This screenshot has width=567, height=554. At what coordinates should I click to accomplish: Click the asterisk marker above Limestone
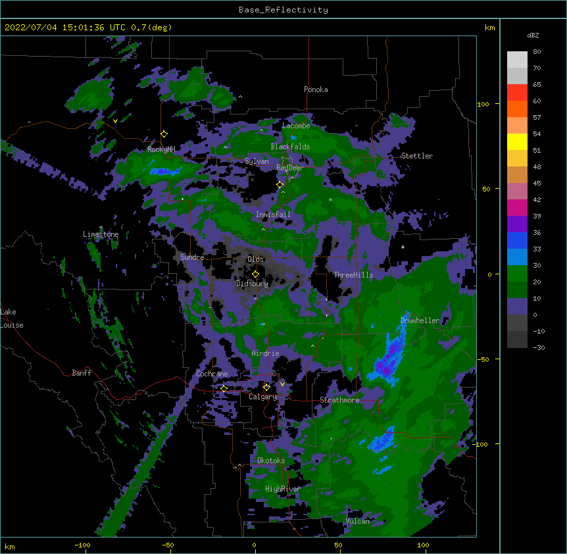tap(101, 228)
